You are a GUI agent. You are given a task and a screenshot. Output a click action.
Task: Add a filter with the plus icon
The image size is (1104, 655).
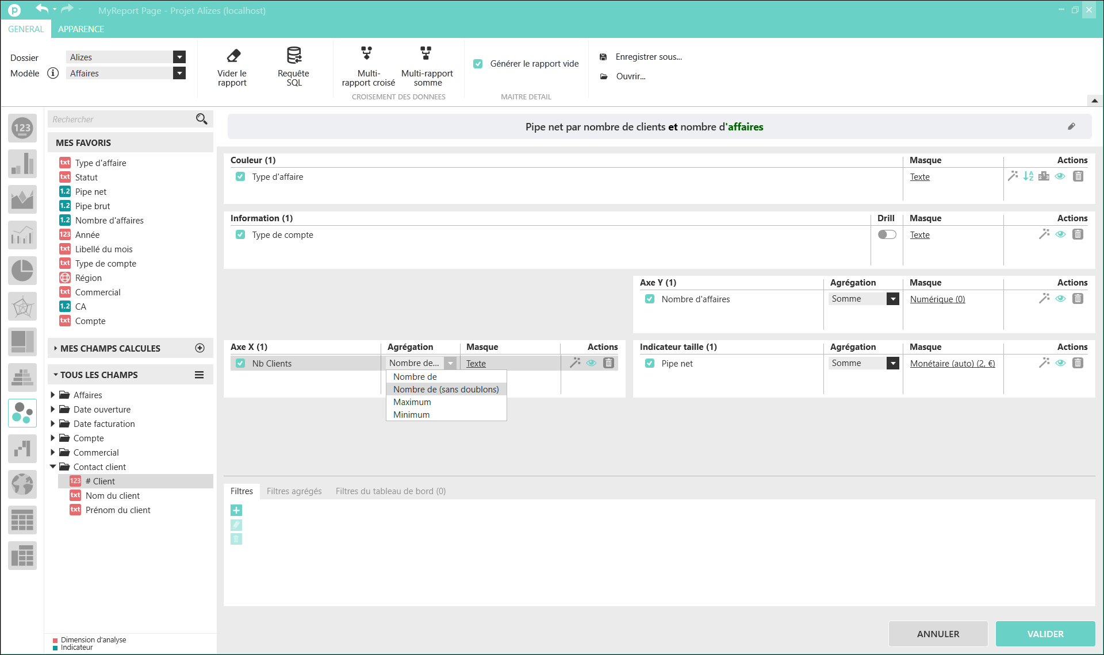pyautogui.click(x=236, y=510)
